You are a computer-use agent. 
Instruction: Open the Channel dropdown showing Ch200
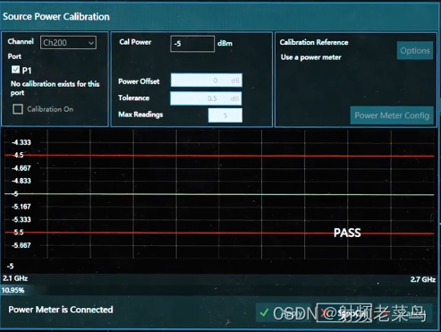tap(68, 43)
